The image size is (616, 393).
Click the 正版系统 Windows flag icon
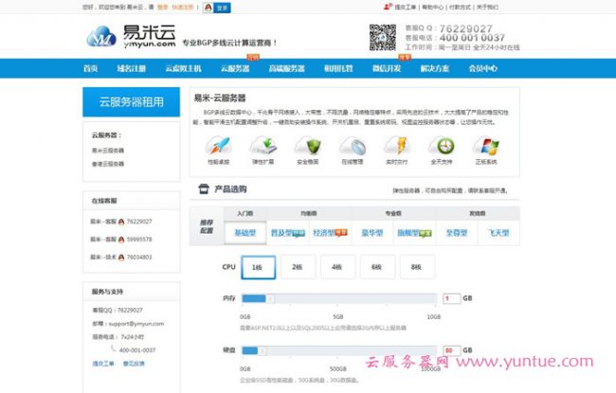tap(487, 147)
